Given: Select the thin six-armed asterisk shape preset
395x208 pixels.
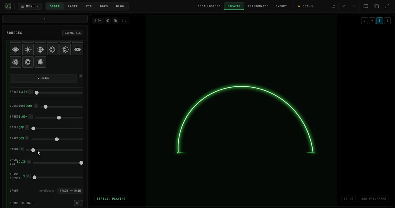Looking at the screenshot, I should (28, 49).
